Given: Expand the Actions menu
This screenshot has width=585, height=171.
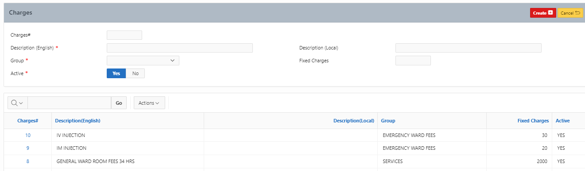Looking at the screenshot, I should 149,103.
